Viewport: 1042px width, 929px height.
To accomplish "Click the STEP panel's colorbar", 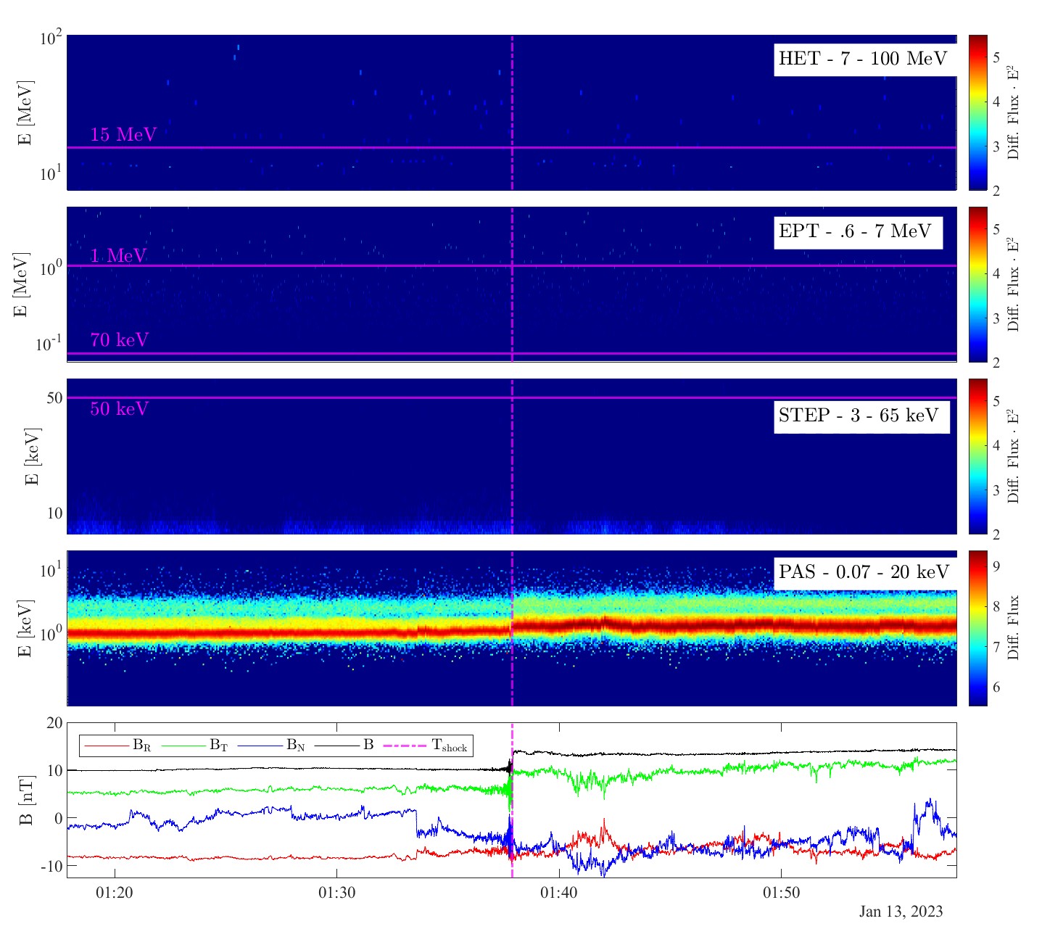I will click(x=977, y=456).
